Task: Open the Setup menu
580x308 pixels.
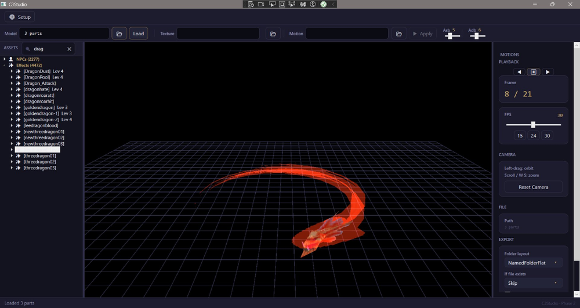Action: pos(20,17)
